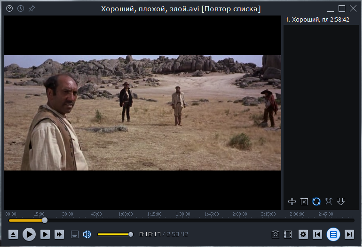This screenshot has height=248, width=363.
Task: Remove playlist item with delete icon
Action: pyautogui.click(x=304, y=201)
